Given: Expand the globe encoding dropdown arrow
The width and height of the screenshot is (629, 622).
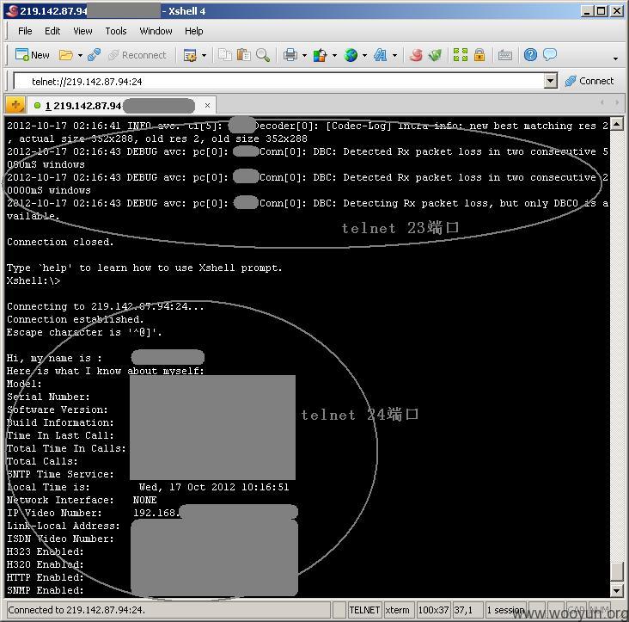Looking at the screenshot, I should pyautogui.click(x=364, y=55).
